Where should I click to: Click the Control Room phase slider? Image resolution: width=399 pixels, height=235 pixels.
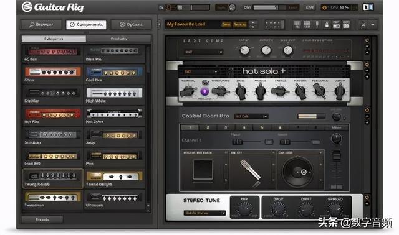coord(237,142)
